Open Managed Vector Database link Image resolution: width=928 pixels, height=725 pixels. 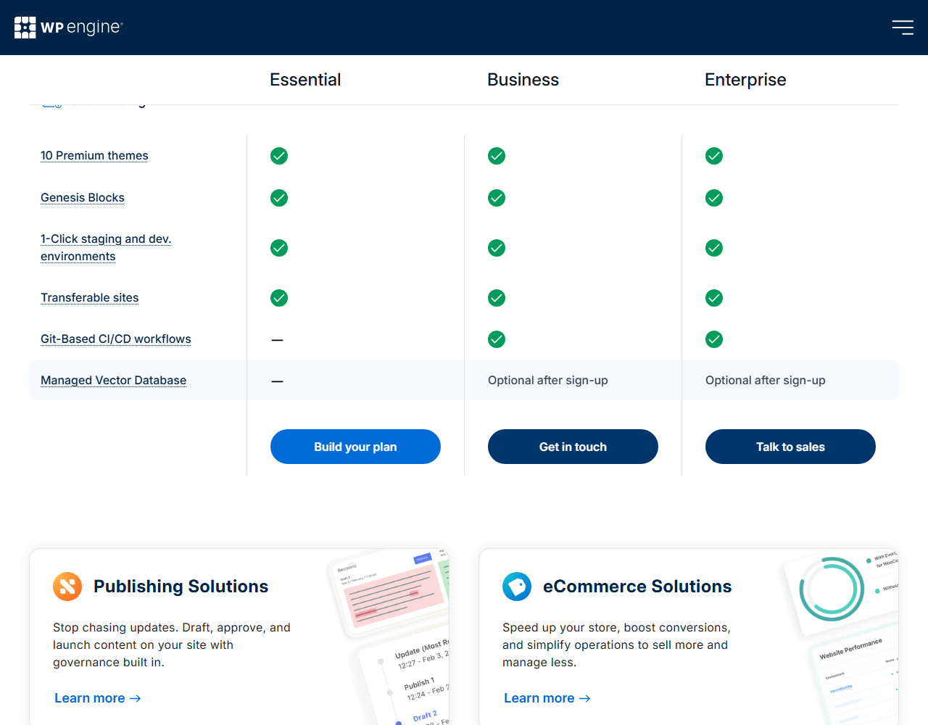[114, 381]
